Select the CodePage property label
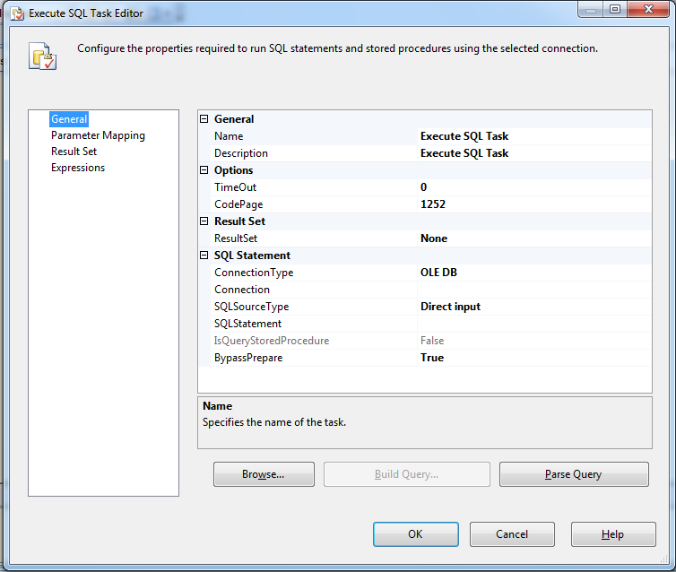 238,204
